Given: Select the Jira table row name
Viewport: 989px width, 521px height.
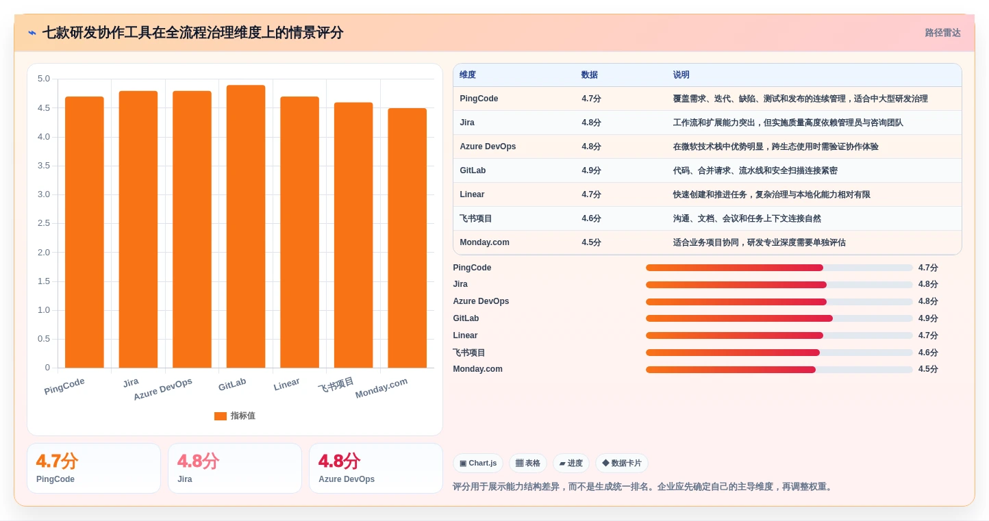Looking at the screenshot, I should 467,123.
